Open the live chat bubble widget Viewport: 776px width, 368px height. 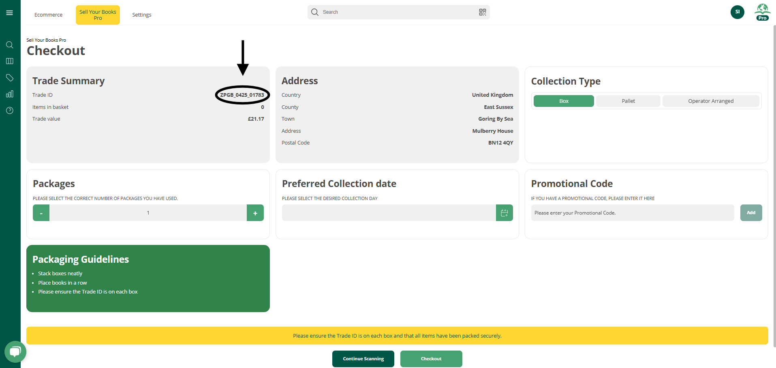[x=15, y=351]
